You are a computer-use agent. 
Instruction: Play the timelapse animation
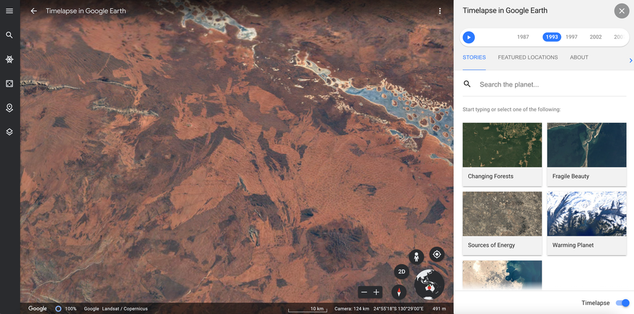pos(468,37)
